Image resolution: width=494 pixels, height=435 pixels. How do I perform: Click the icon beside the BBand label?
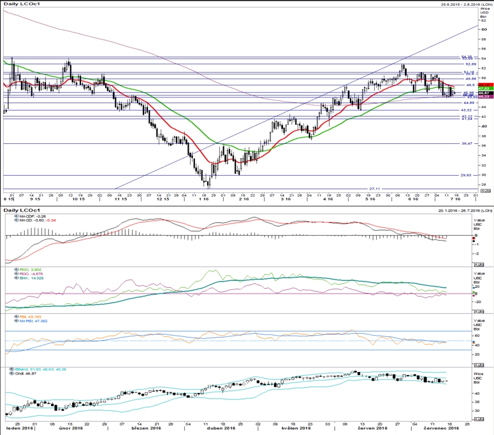pos(12,369)
